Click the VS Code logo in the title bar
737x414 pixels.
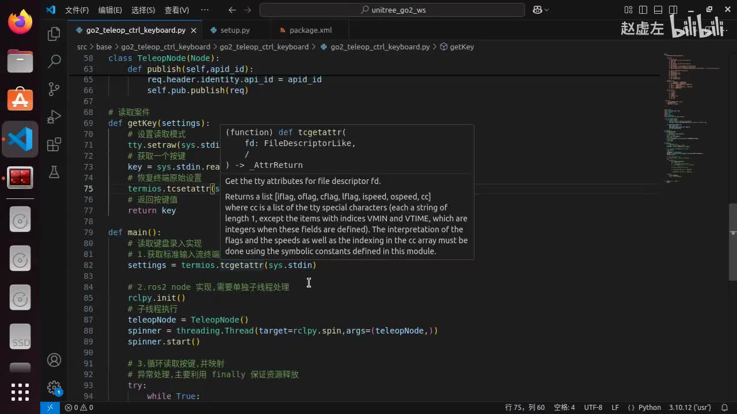51,10
